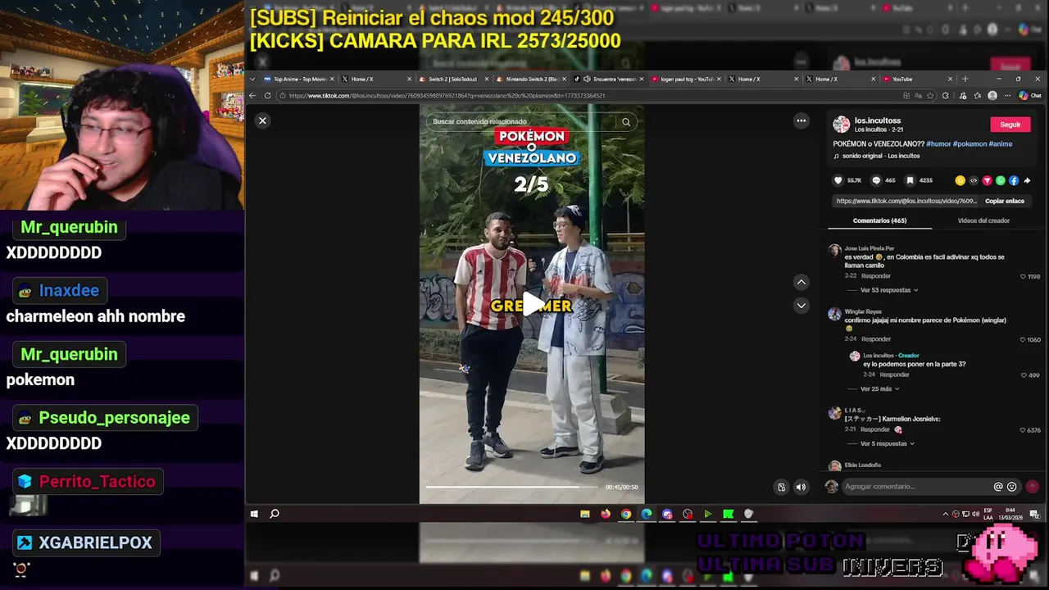Screen dimensions: 1049x590
Task: Open more share options arrow
Action: [1027, 180]
